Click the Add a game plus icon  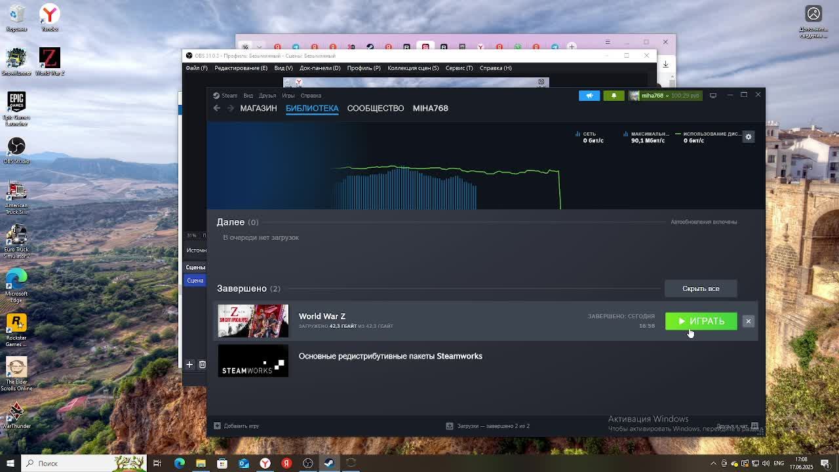[218, 426]
